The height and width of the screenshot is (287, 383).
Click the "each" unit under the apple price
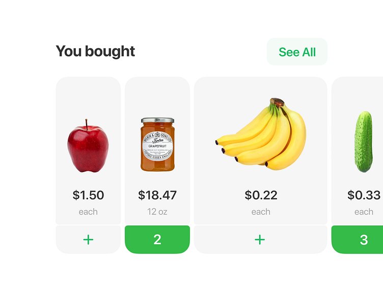coord(88,212)
